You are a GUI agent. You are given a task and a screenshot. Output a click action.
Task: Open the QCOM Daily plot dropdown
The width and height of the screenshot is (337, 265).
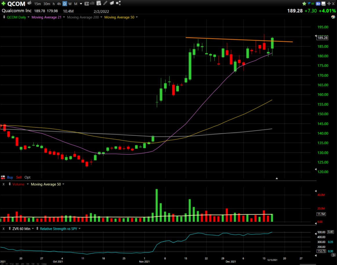coord(28,17)
